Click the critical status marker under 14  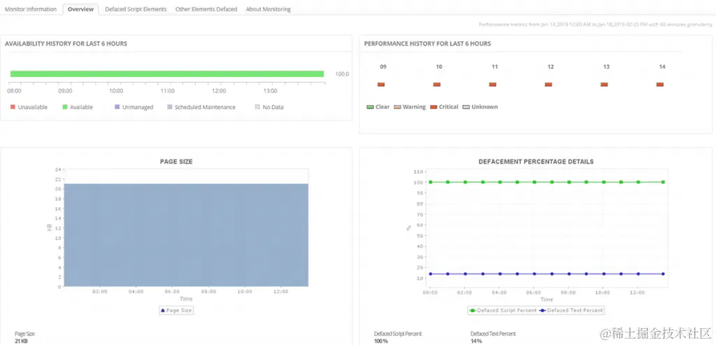[x=660, y=85]
